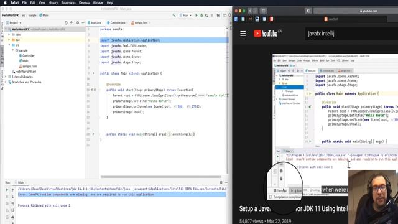Viewport: 398px width, 224px height.
Task: Click the YouTube search field
Action: [x=351, y=34]
